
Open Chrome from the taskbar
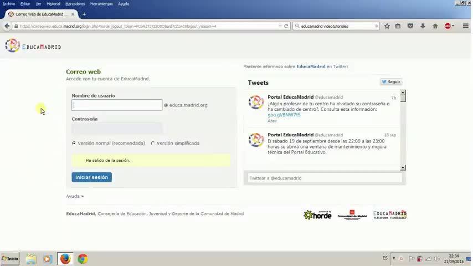(83, 259)
